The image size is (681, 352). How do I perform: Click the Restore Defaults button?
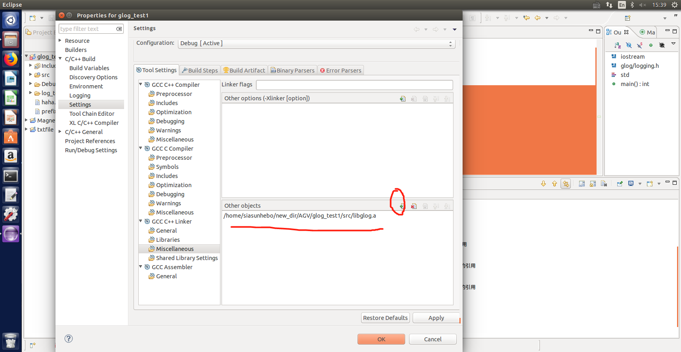(385, 318)
